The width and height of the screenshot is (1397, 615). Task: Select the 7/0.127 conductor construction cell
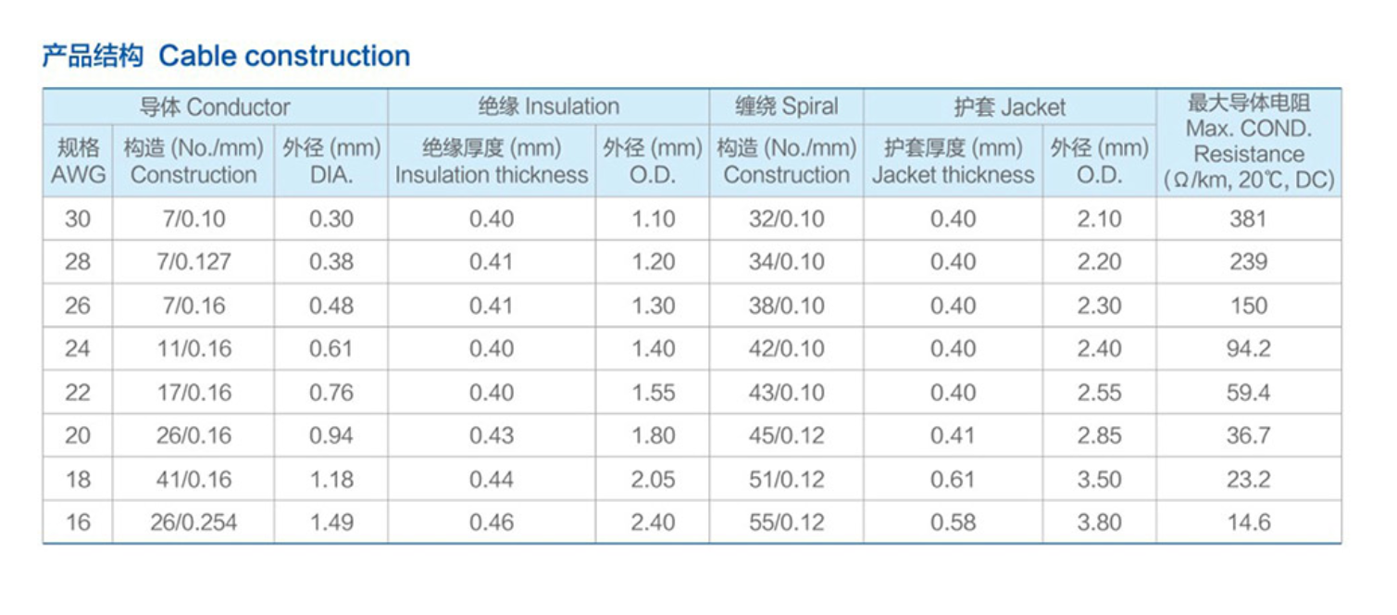pyautogui.click(x=193, y=262)
